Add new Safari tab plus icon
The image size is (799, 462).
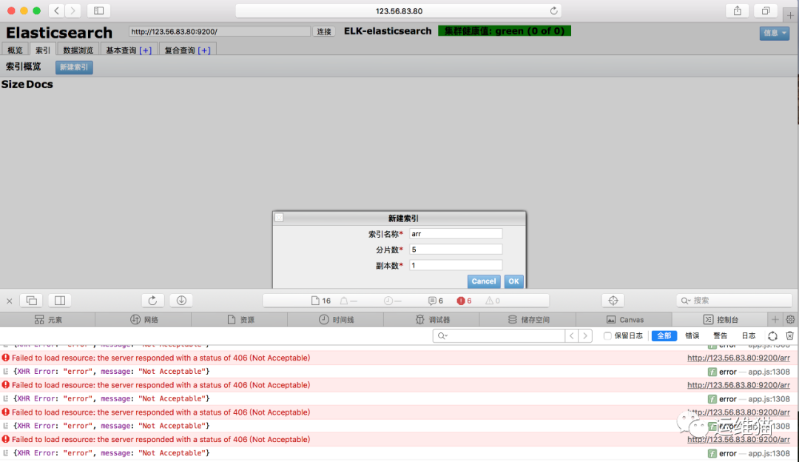[790, 16]
